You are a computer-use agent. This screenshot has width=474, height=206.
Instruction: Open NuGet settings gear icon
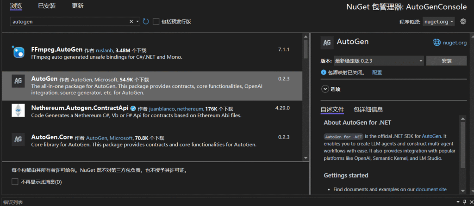463,21
